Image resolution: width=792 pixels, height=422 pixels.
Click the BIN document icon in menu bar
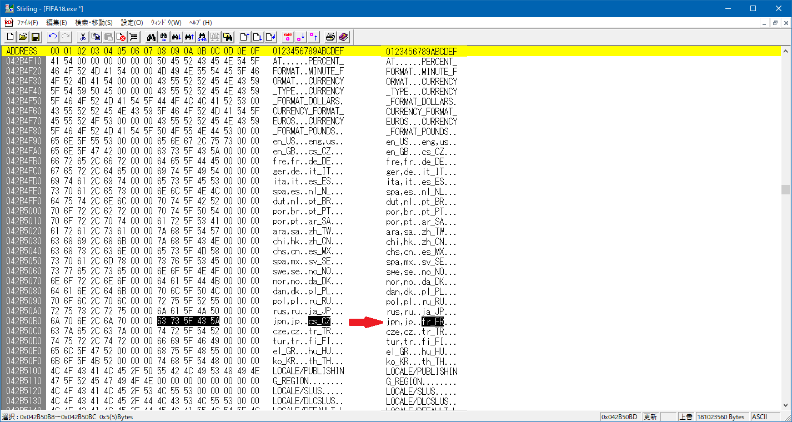(x=8, y=23)
